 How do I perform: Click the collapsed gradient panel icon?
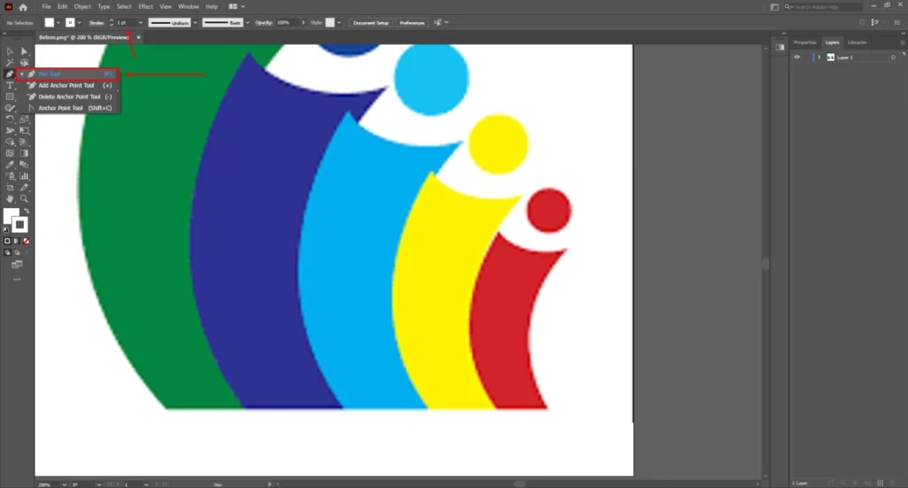coord(780,48)
